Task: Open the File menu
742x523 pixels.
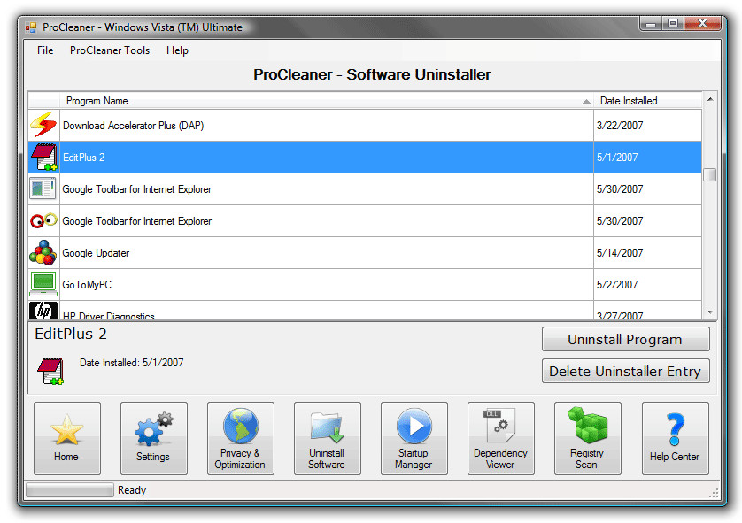Action: pos(45,50)
